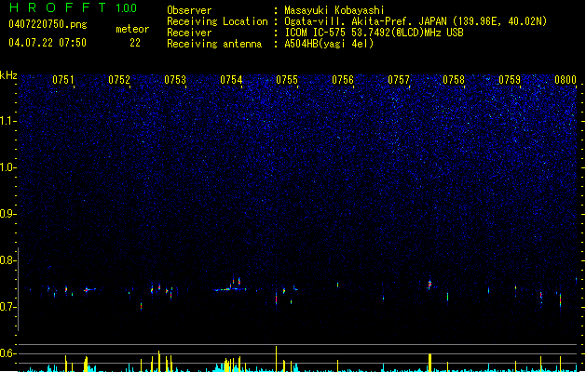Click the 0755 time marker
The width and height of the screenshot is (586, 372).
point(287,80)
